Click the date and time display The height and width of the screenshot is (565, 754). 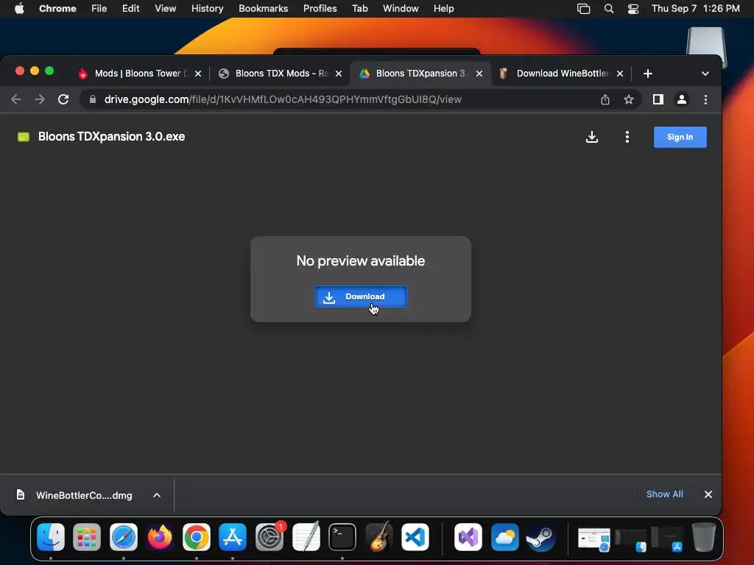pyautogui.click(x=695, y=9)
